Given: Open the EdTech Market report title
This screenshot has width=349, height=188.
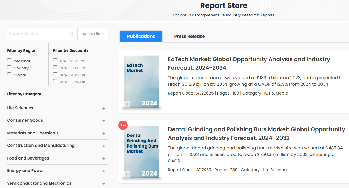Looking at the screenshot, I should pyautogui.click(x=249, y=63).
